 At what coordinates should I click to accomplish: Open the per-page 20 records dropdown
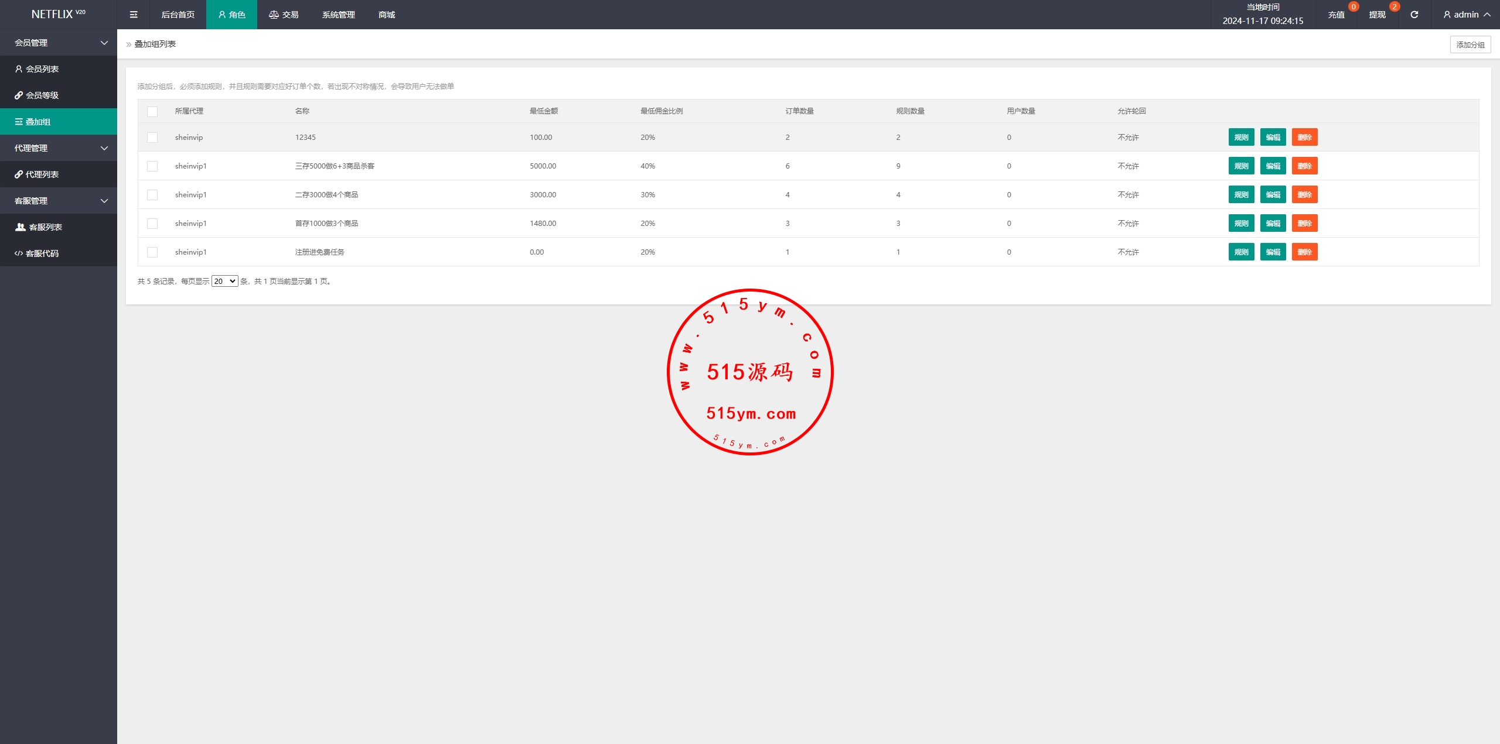(x=224, y=282)
